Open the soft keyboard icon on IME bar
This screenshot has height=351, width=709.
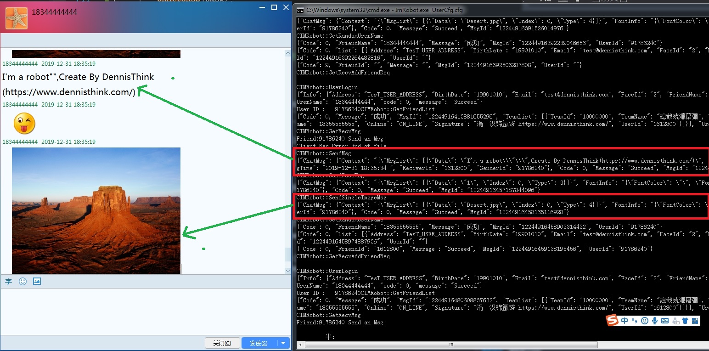664,321
